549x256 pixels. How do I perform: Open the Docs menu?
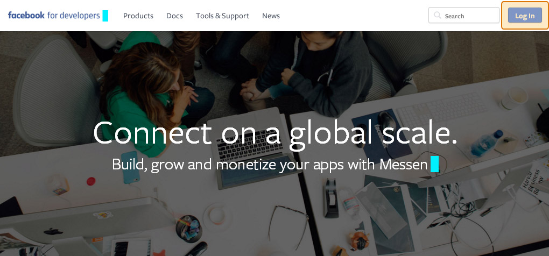pos(174,16)
